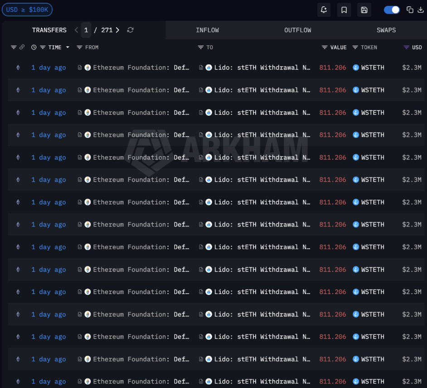The height and width of the screenshot is (388, 427).
Task: Click the save disk icon
Action: (x=364, y=10)
